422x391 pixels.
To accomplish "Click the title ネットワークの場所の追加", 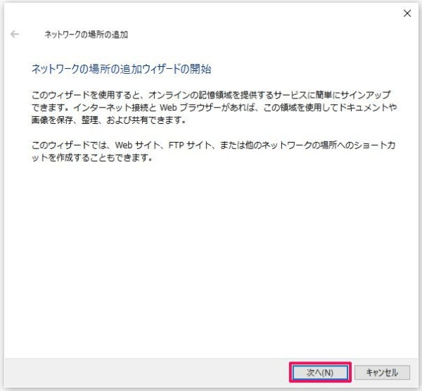I will (86, 34).
